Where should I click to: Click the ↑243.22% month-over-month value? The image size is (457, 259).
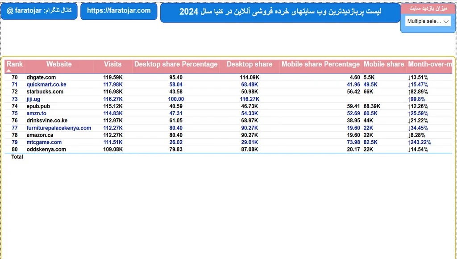coord(420,142)
